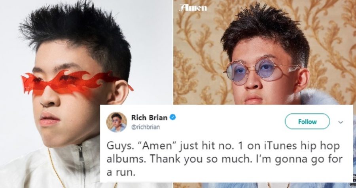Click the Follow button

point(307,122)
